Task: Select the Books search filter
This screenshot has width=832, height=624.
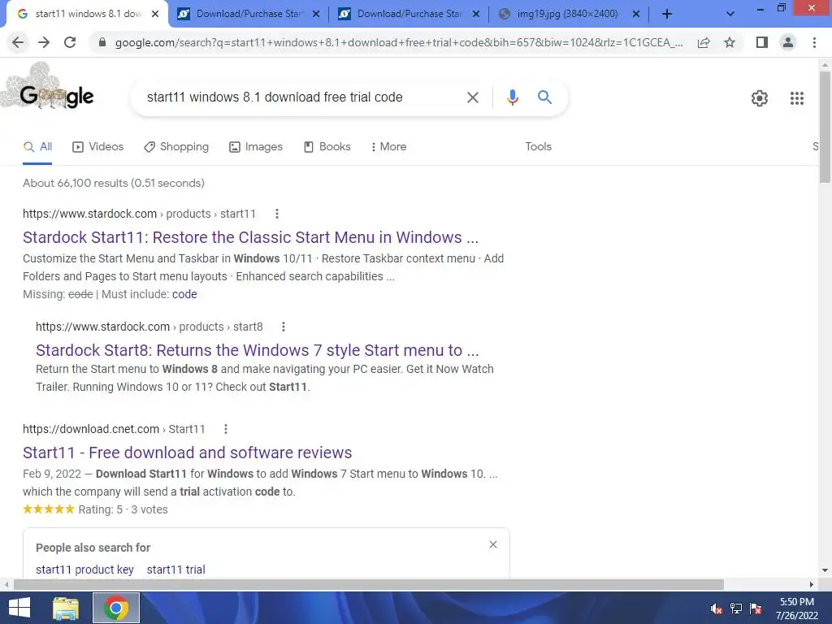Action: tap(327, 147)
